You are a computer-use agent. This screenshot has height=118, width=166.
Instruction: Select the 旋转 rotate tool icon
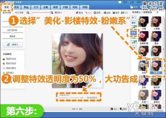click(105, 13)
